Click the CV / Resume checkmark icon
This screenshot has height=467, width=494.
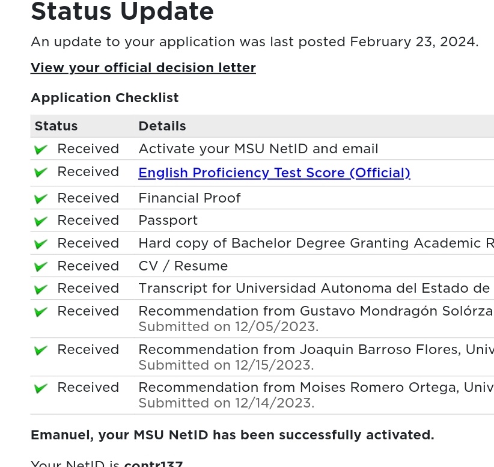click(41, 267)
